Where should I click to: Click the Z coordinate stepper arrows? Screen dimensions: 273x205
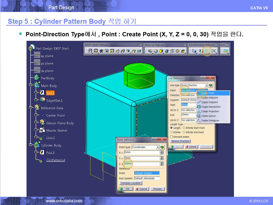162,164
